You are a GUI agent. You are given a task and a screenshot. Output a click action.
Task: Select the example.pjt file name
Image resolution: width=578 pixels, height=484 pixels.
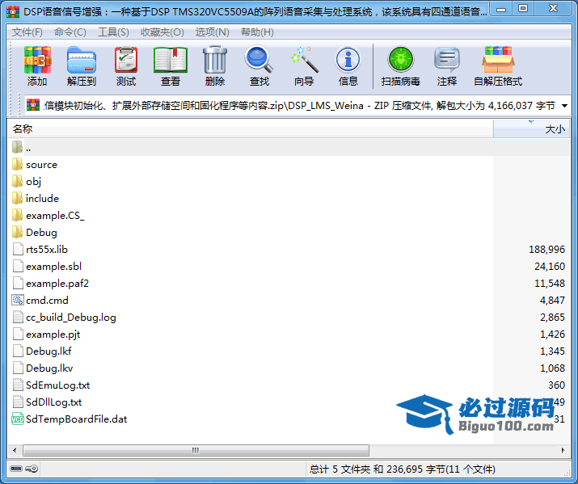(53, 334)
